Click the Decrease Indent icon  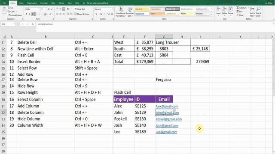68,14
